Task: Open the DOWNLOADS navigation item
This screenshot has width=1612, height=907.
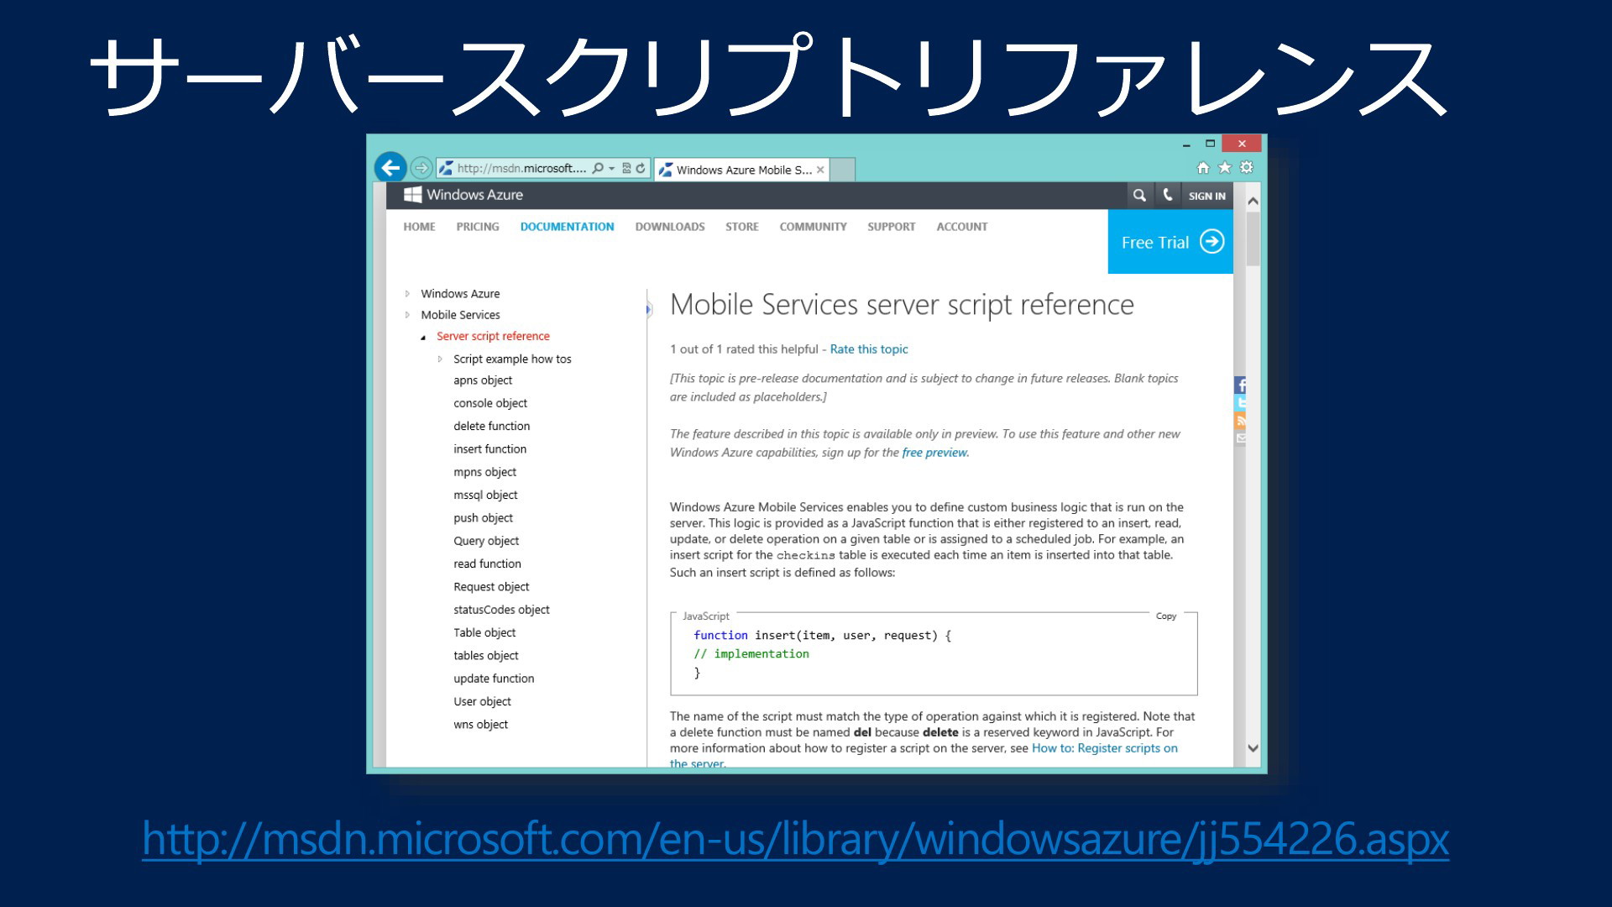Action: coord(670,227)
